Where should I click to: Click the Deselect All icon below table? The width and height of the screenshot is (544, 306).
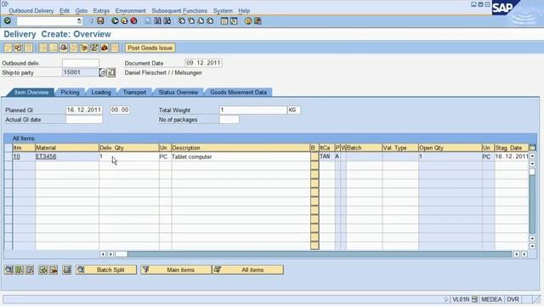click(x=30, y=269)
